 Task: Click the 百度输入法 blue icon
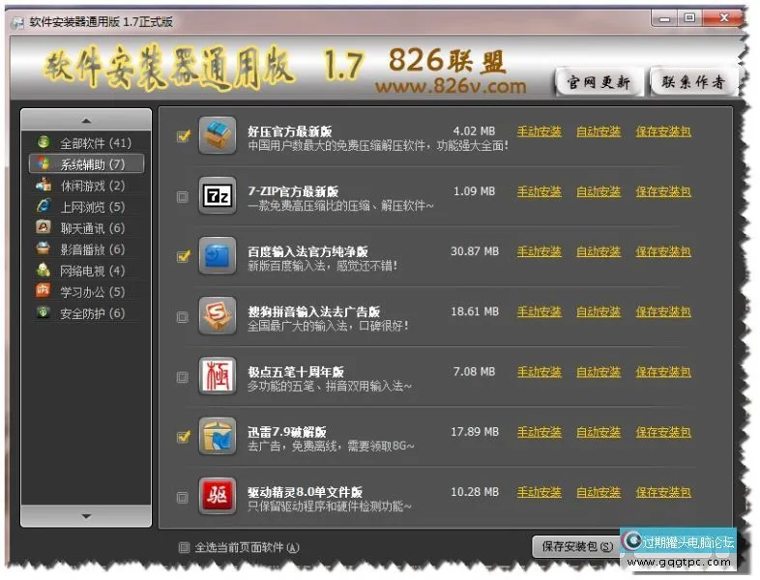[x=218, y=256]
